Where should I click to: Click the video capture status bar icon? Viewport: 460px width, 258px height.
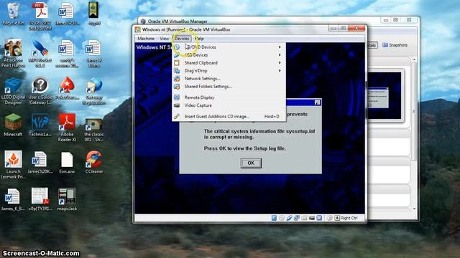pos(312,218)
